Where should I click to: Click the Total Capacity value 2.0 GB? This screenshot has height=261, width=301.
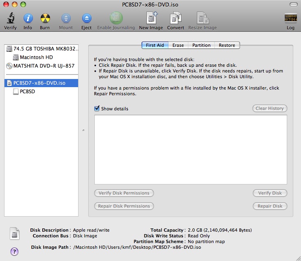(220, 230)
